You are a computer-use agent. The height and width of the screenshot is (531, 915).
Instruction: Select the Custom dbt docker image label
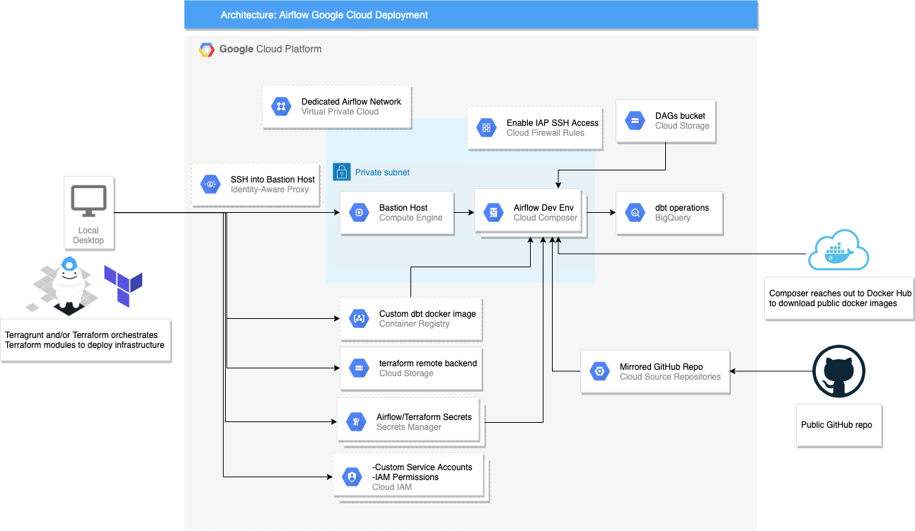click(427, 314)
